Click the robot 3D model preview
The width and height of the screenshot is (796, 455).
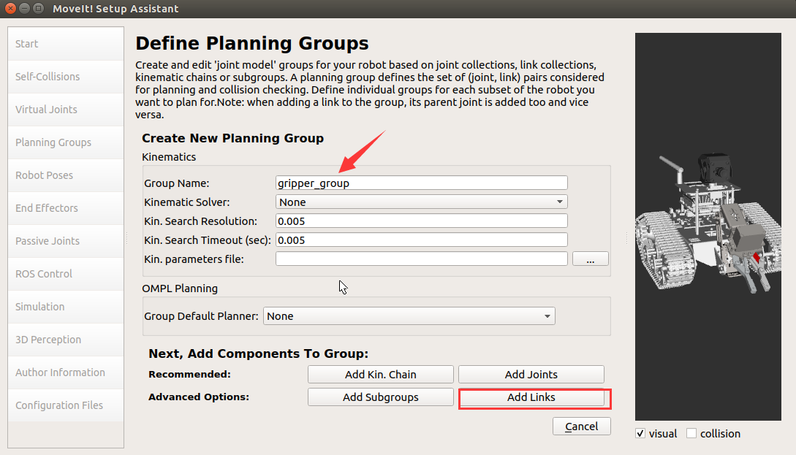click(708, 226)
